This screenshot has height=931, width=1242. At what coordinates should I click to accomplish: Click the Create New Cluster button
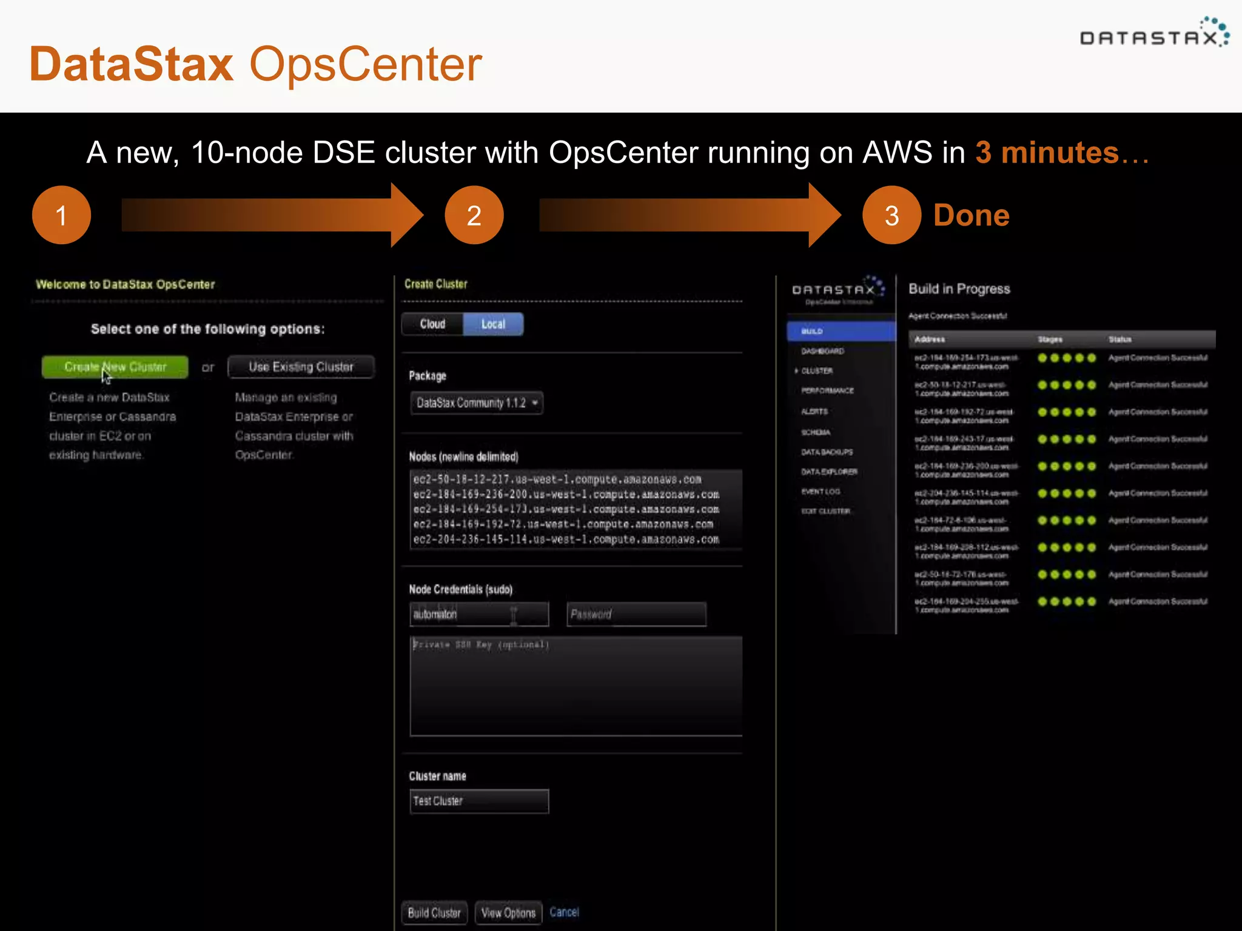click(x=115, y=367)
